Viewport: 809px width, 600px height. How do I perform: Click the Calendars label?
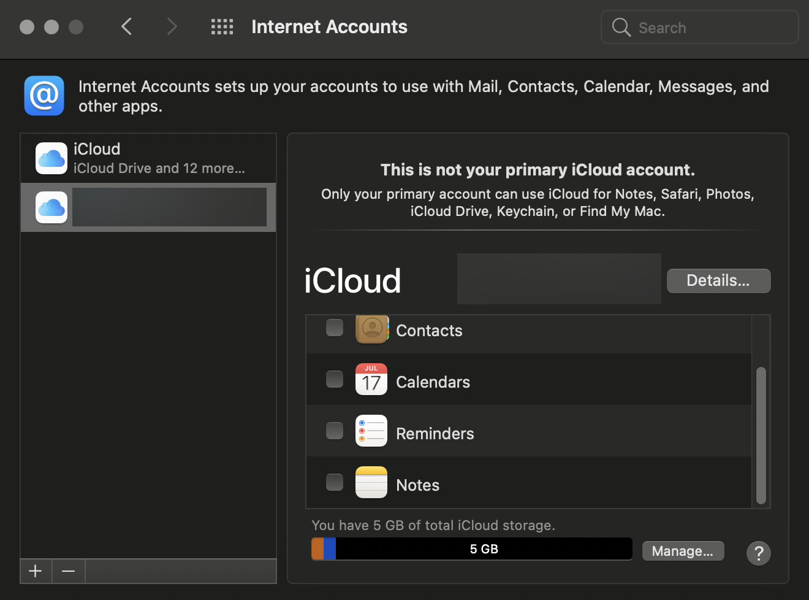(433, 382)
